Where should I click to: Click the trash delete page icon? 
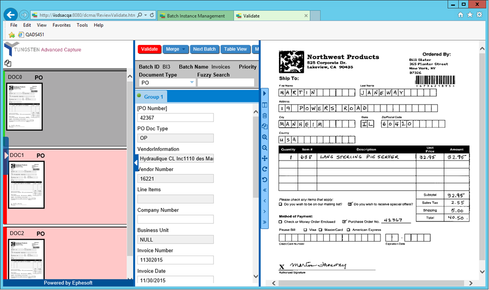click(x=265, y=116)
